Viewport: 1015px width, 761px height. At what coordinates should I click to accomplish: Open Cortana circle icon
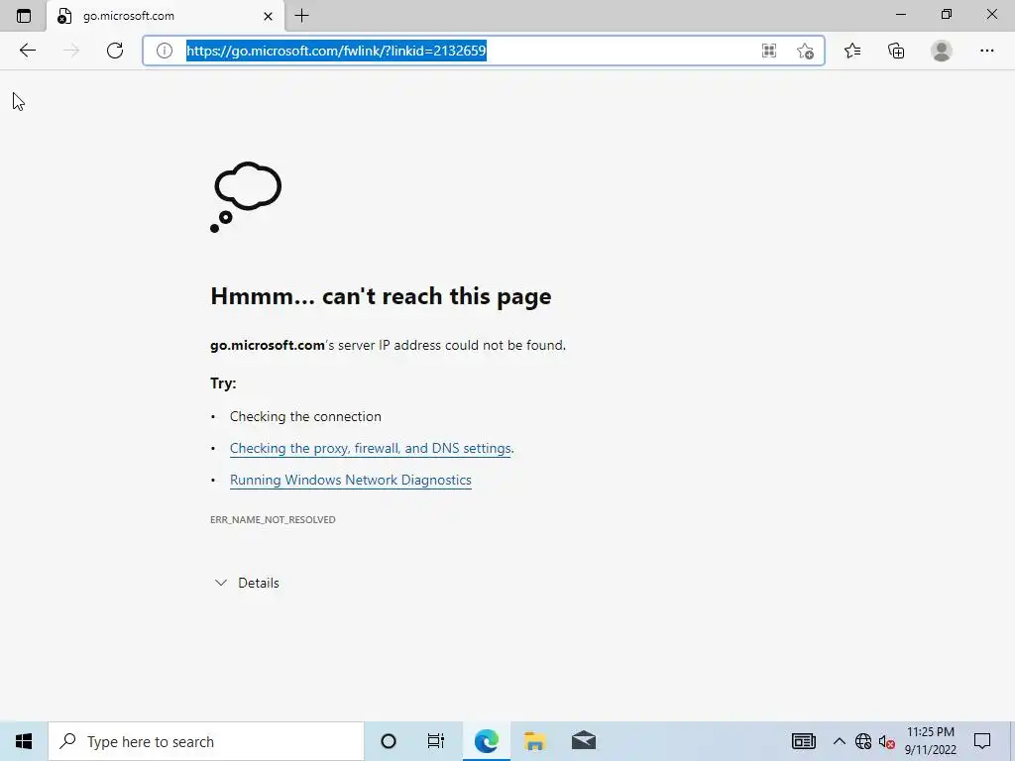coord(389,741)
